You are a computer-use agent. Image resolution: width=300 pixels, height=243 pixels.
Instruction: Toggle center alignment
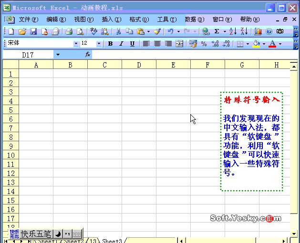157,44
